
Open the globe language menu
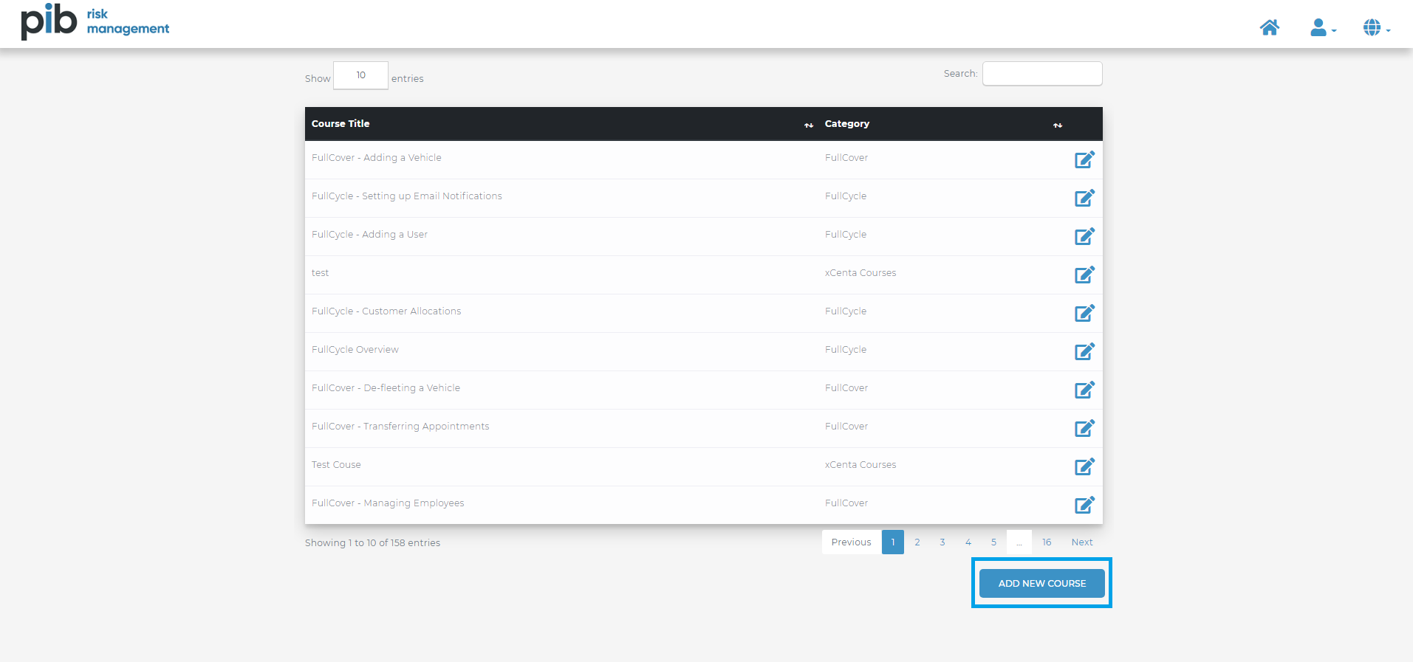pos(1377,28)
